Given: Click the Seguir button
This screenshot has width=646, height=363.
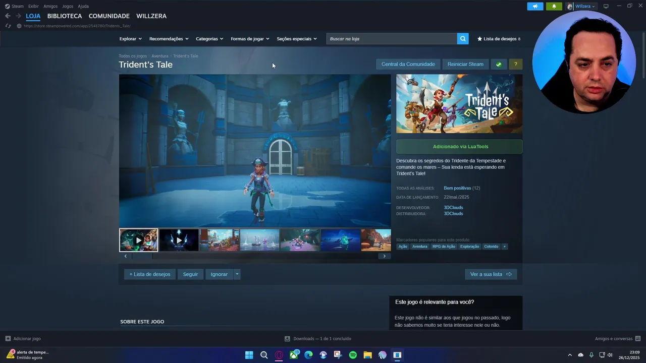Looking at the screenshot, I should coord(190,274).
